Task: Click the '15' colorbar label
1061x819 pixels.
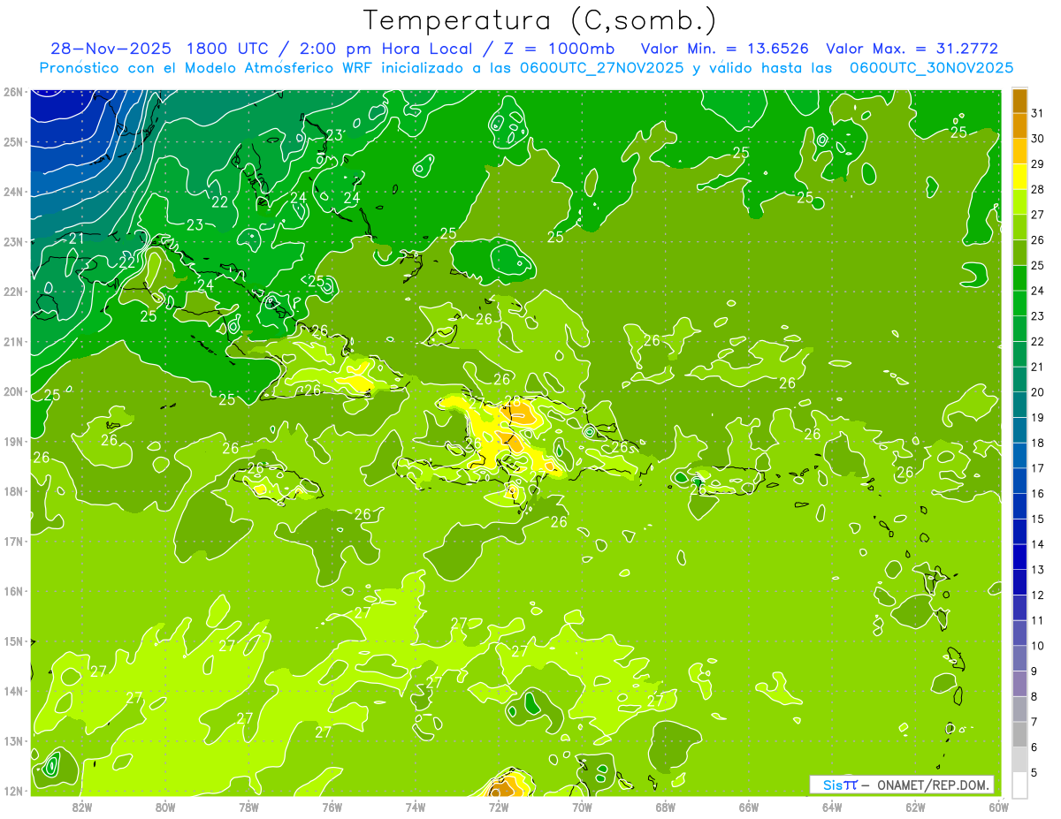Action: tap(1038, 519)
